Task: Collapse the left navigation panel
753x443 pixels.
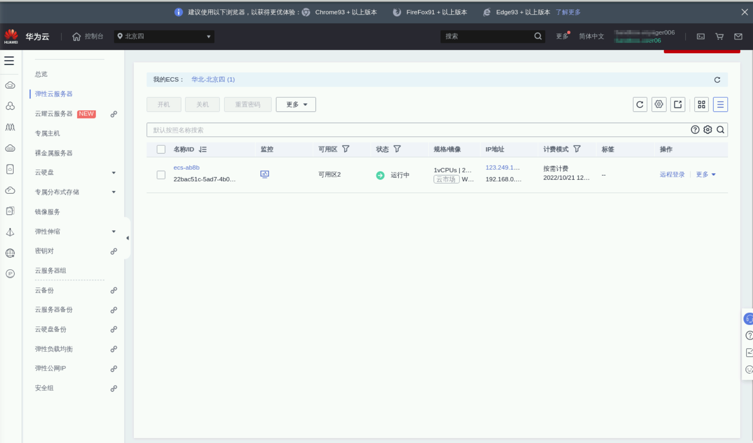Action: (128, 238)
